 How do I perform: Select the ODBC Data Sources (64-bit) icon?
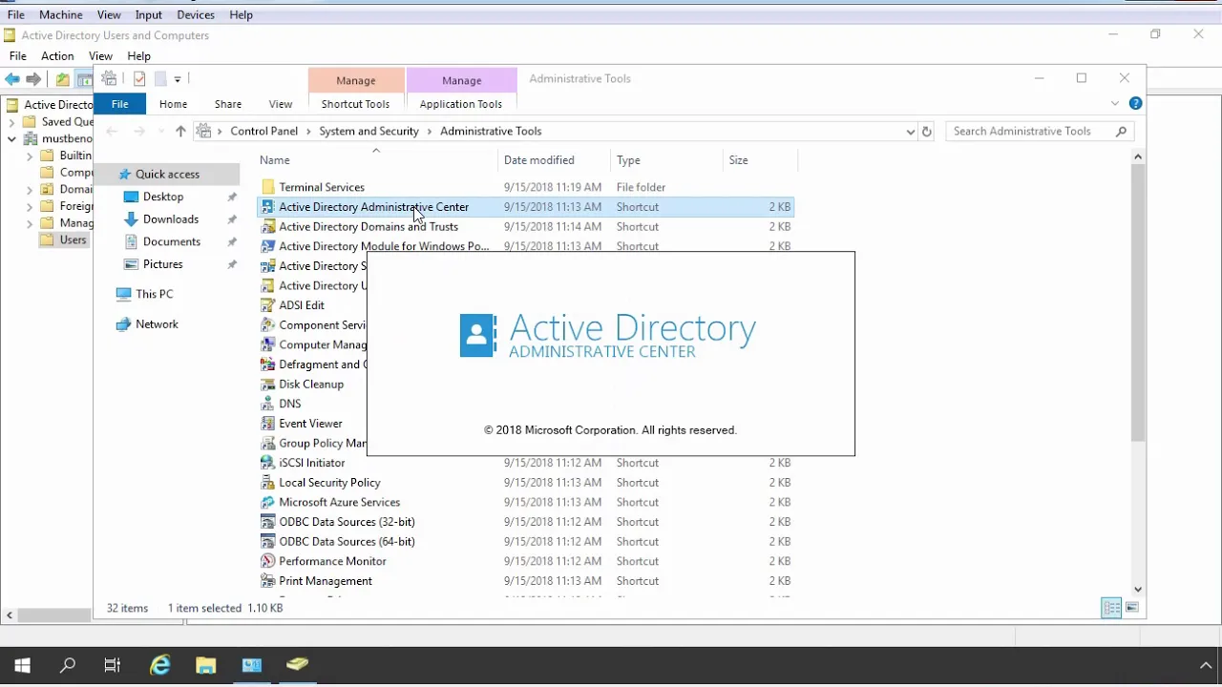click(x=268, y=542)
